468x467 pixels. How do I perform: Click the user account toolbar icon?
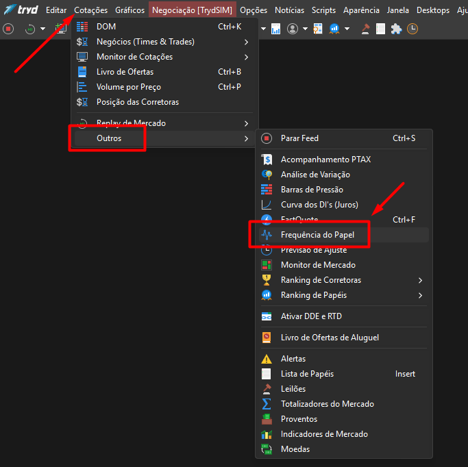click(293, 29)
